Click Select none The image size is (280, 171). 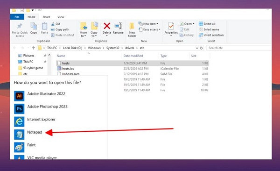point(209,29)
